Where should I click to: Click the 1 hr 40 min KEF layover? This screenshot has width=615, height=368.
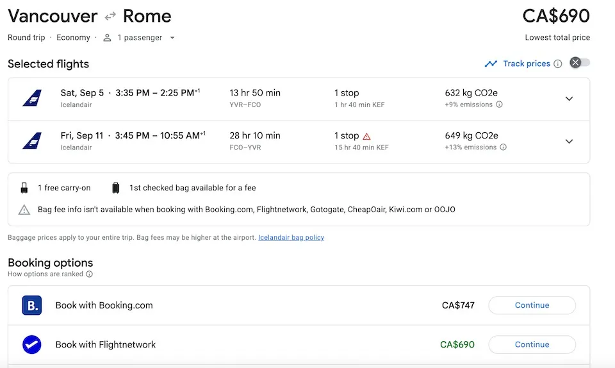click(x=359, y=105)
